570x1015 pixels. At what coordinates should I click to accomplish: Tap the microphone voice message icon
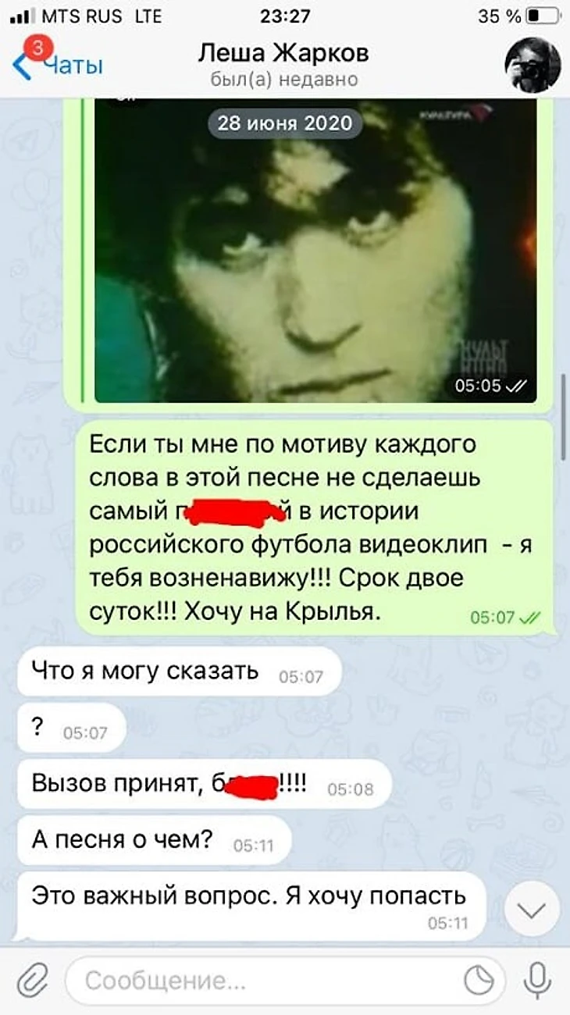(x=536, y=980)
